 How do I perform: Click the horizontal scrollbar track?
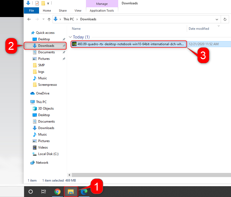pos(151,175)
